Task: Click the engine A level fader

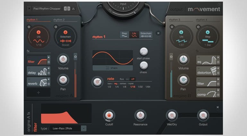Action: point(75,79)
